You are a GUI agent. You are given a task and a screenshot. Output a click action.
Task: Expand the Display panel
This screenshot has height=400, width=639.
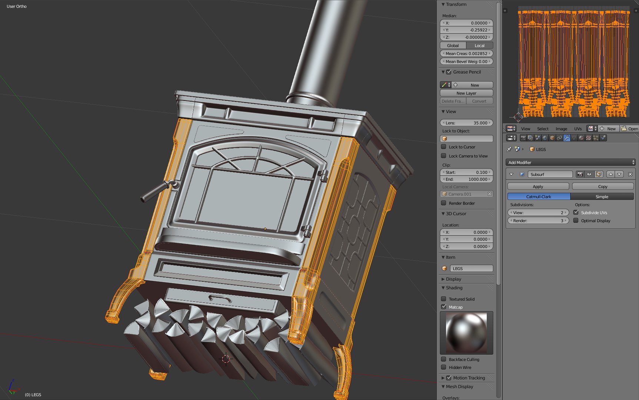[x=443, y=279]
